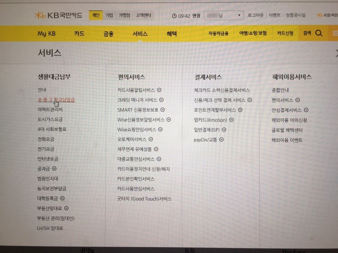The width and height of the screenshot is (338, 253).
Task: Go to 여행/쇼핑/보험
Action: 253,33
